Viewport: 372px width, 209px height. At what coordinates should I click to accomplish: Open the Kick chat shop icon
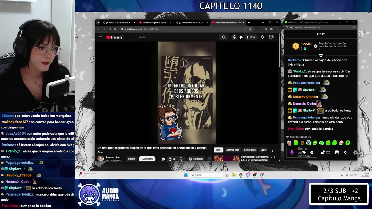337,152
